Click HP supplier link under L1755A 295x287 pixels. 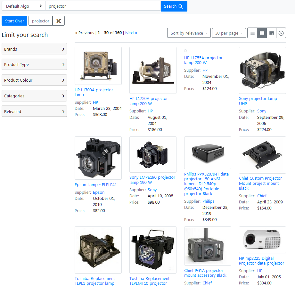pos(205,70)
